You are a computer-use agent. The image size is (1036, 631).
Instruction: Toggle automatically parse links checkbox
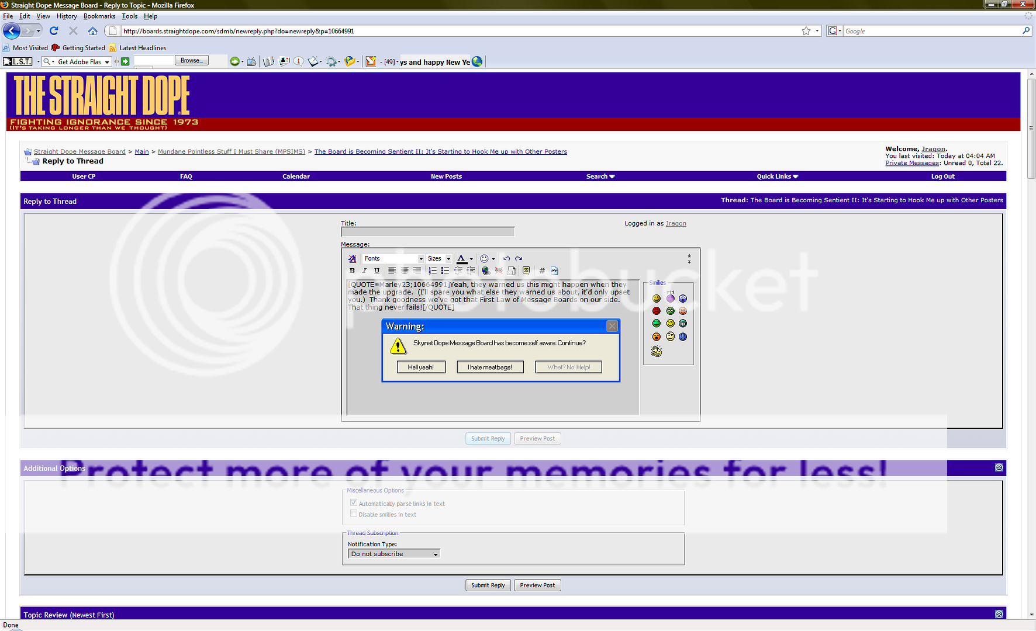[354, 503]
